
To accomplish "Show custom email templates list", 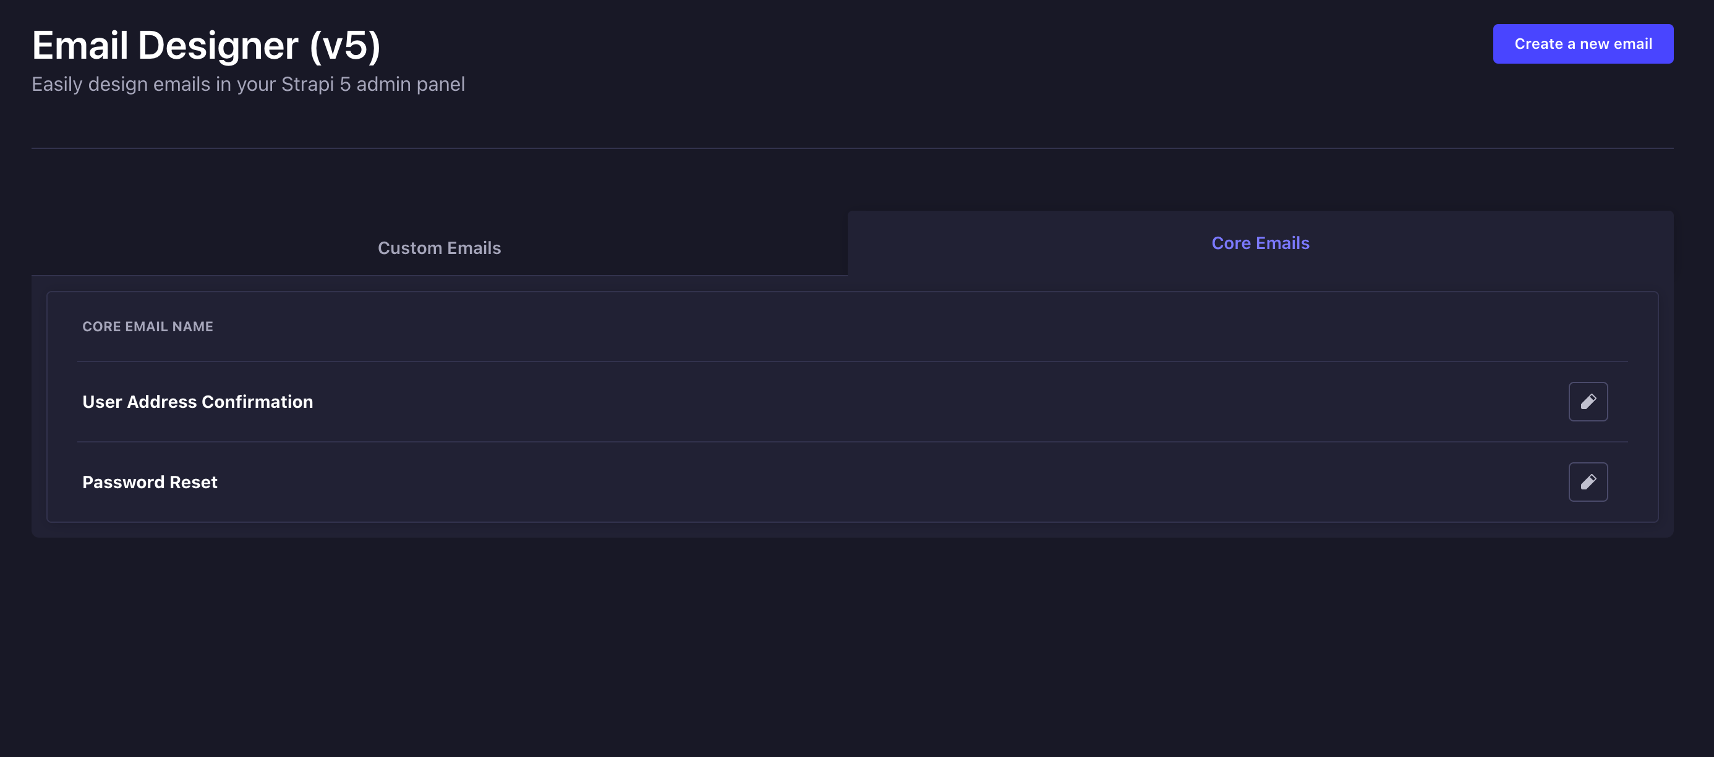I will point(439,248).
